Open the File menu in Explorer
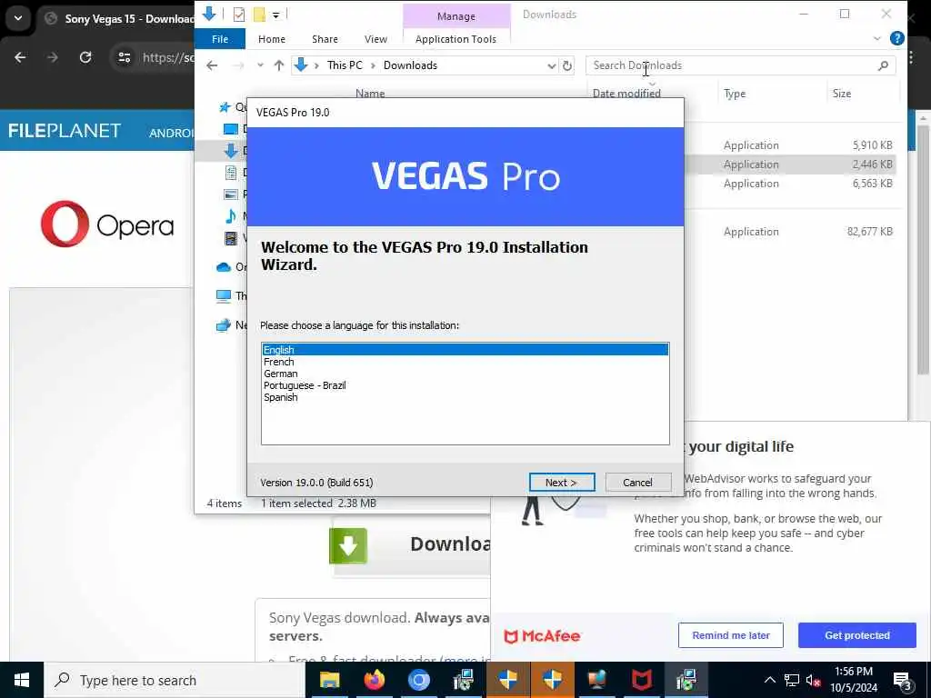The image size is (931, 698). pos(220,39)
